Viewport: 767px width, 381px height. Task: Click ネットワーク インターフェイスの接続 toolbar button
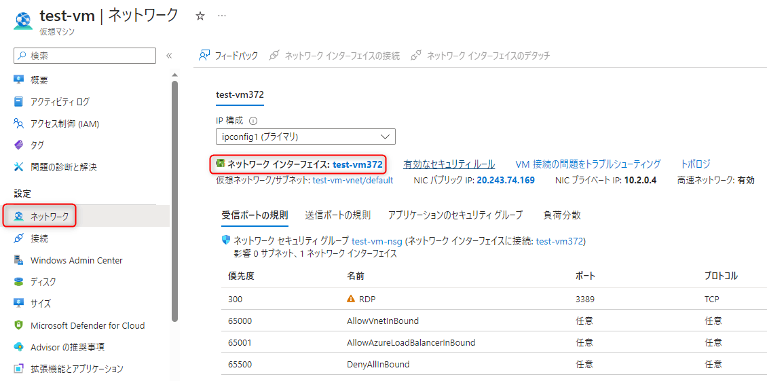[335, 55]
